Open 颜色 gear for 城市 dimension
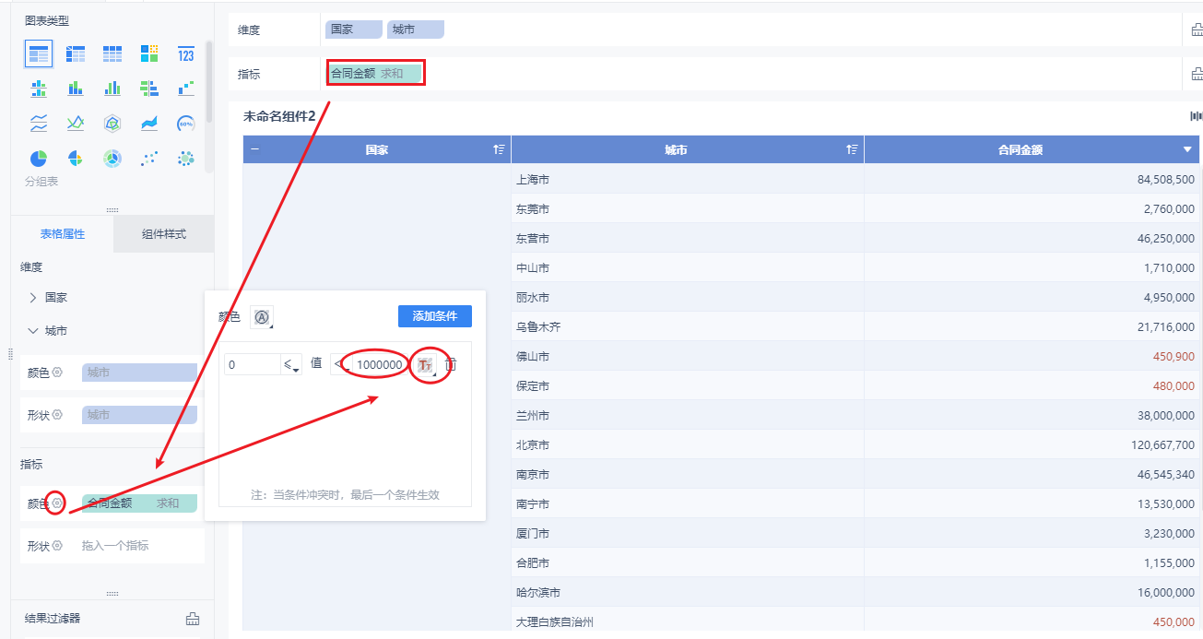The height and width of the screenshot is (639, 1203). click(x=57, y=373)
